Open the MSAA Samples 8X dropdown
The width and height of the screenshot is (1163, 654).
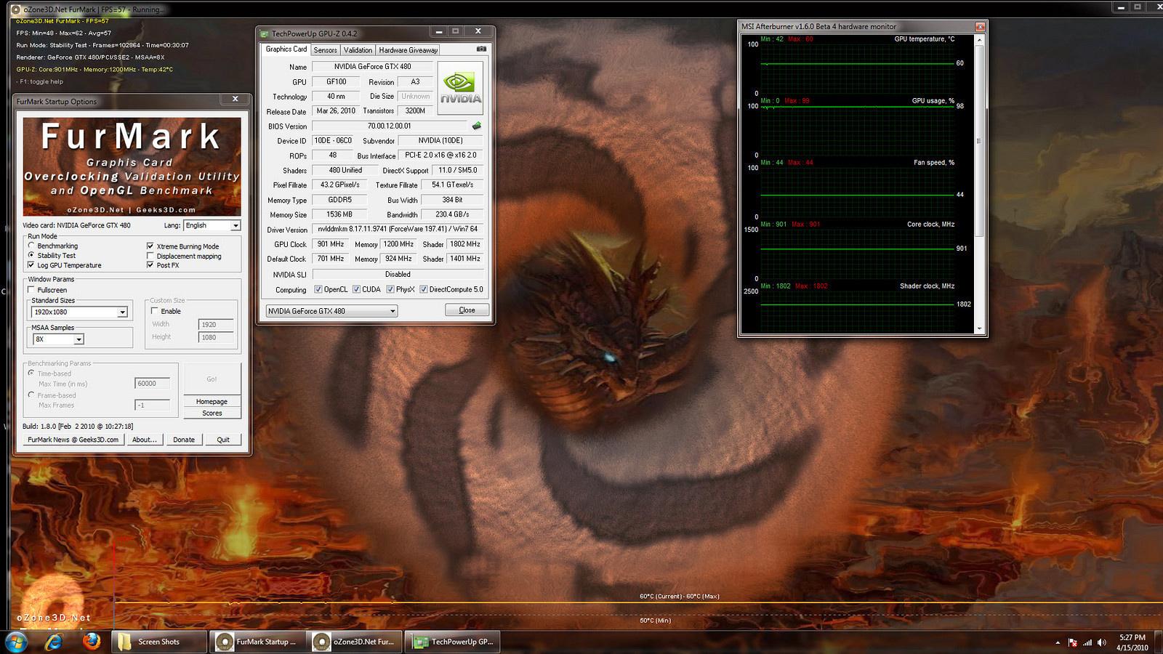(x=79, y=339)
